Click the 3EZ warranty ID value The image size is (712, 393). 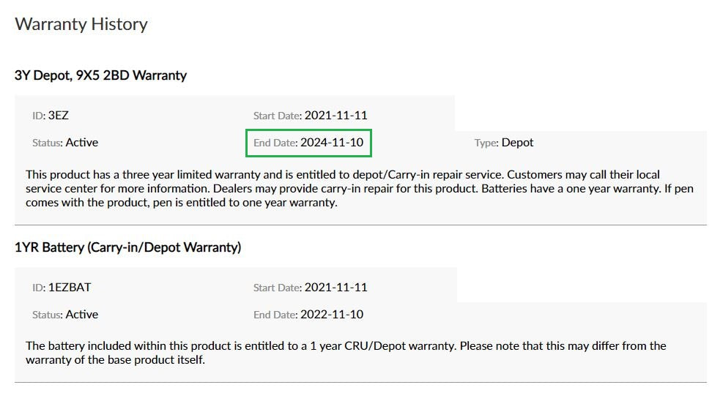(59, 115)
